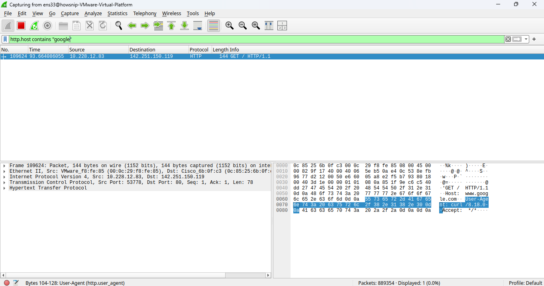Go back in packet history
The height and width of the screenshot is (286, 544).
[x=132, y=26]
